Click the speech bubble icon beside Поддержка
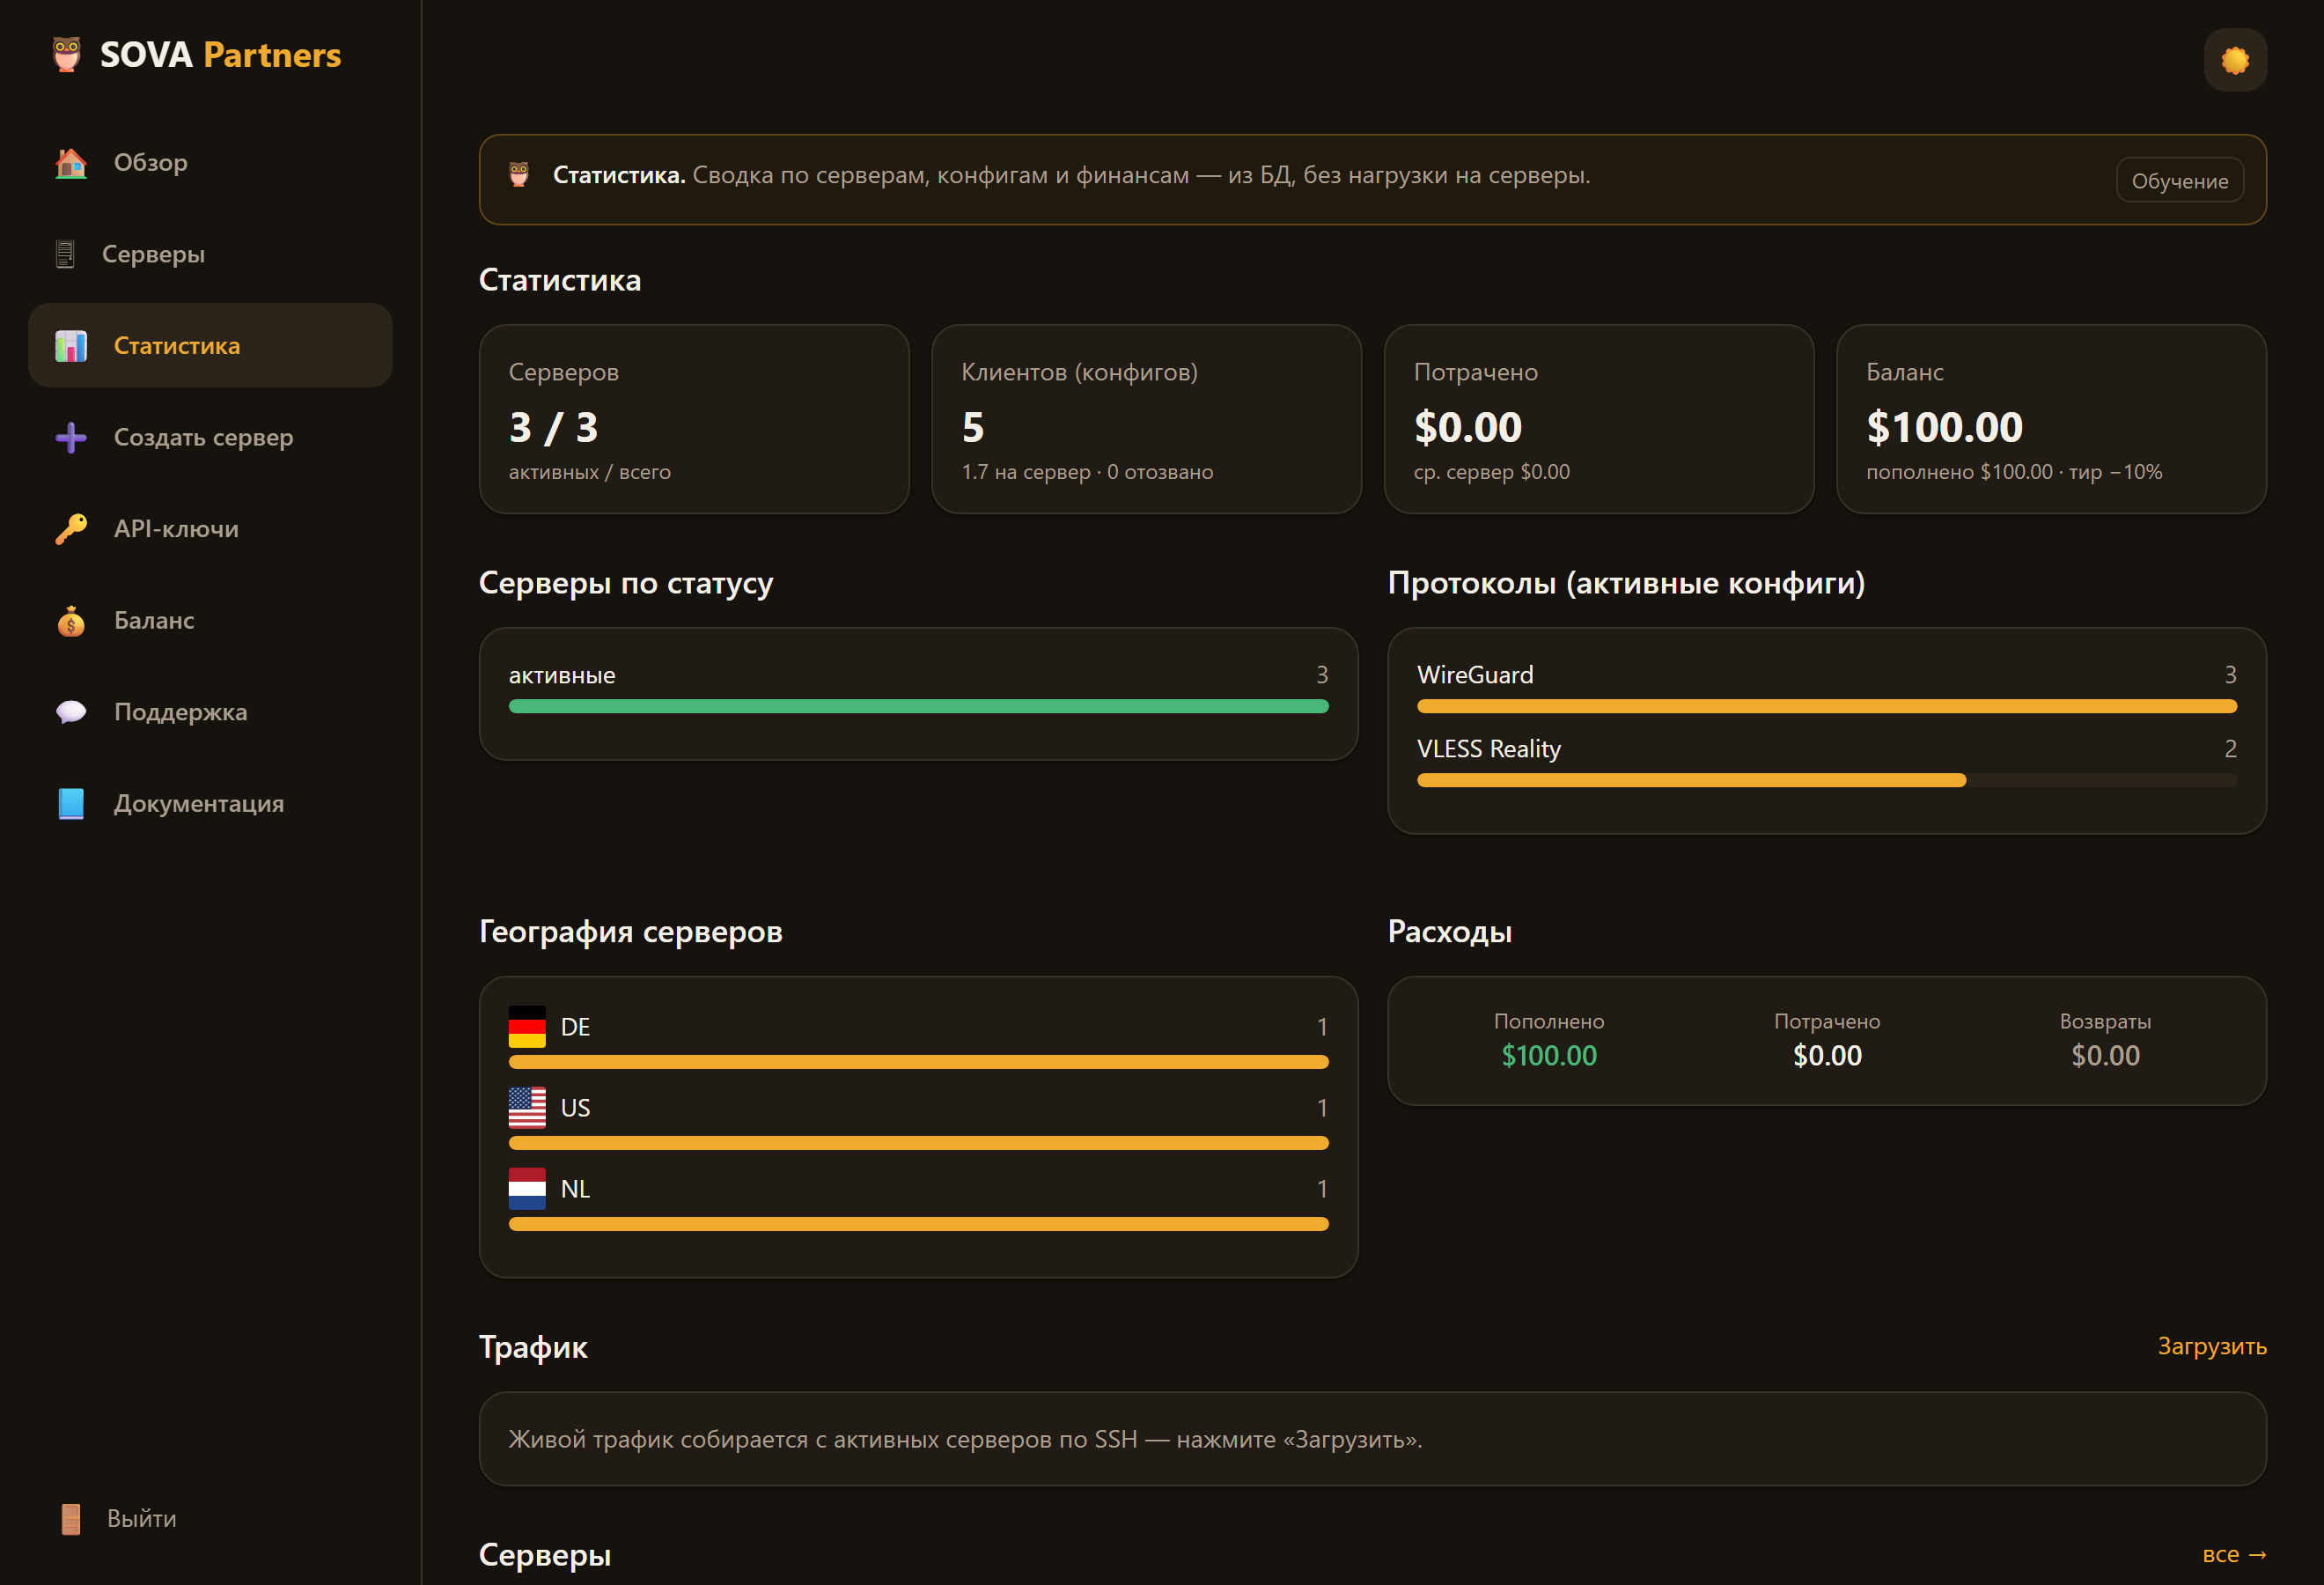 (71, 712)
